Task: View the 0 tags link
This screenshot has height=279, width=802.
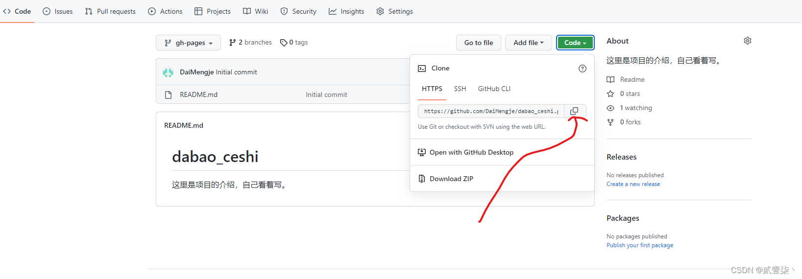Action: pyautogui.click(x=294, y=43)
